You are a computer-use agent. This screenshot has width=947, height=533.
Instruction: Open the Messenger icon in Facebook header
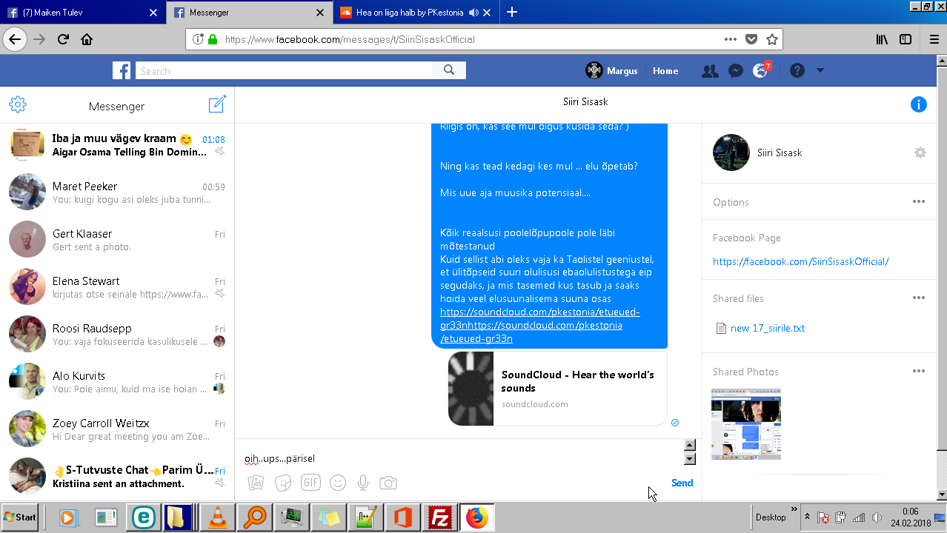[736, 71]
